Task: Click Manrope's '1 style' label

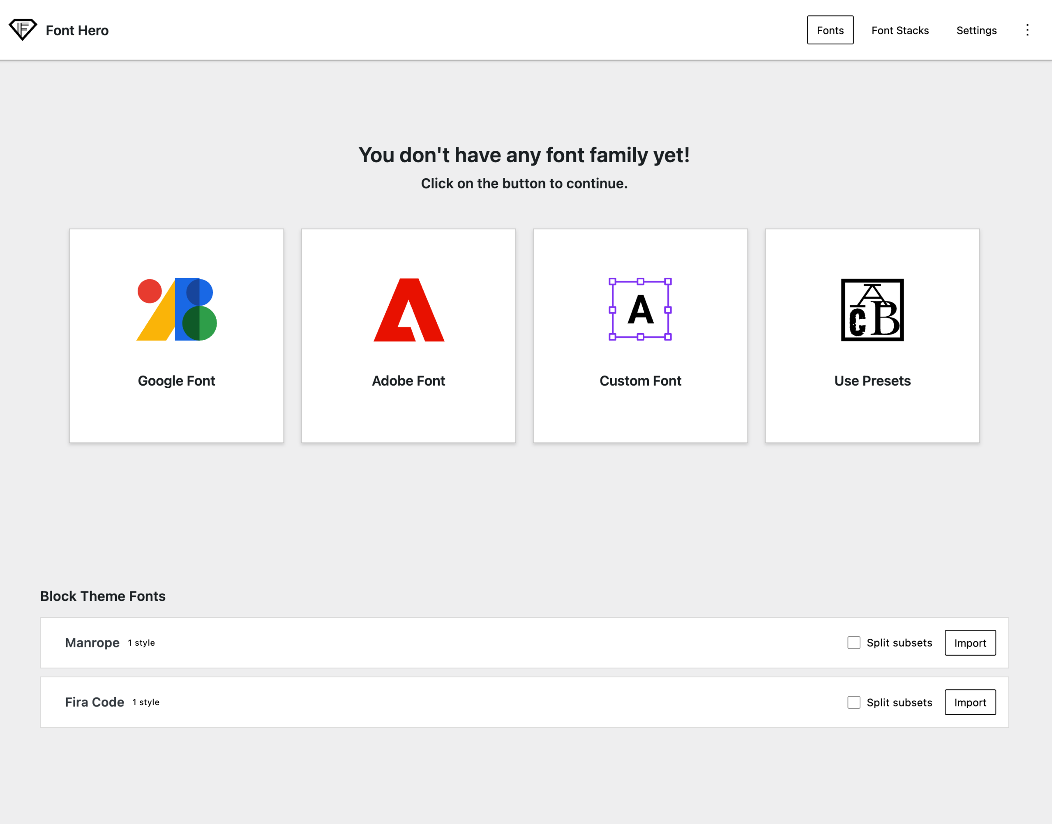Action: coord(141,643)
